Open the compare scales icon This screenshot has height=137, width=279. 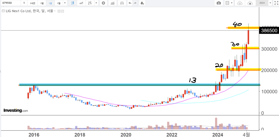point(122,3)
